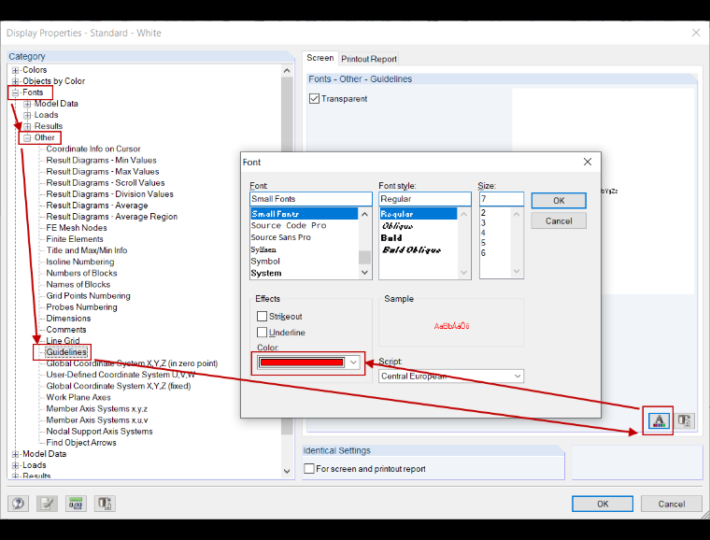Screen dimensions: 710x540
Task: Click the edit/notes icon in bottom toolbar
Action: click(47, 504)
